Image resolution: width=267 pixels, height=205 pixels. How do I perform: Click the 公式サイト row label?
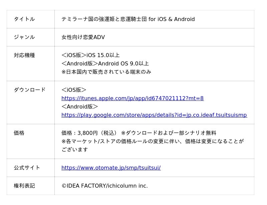(27, 168)
